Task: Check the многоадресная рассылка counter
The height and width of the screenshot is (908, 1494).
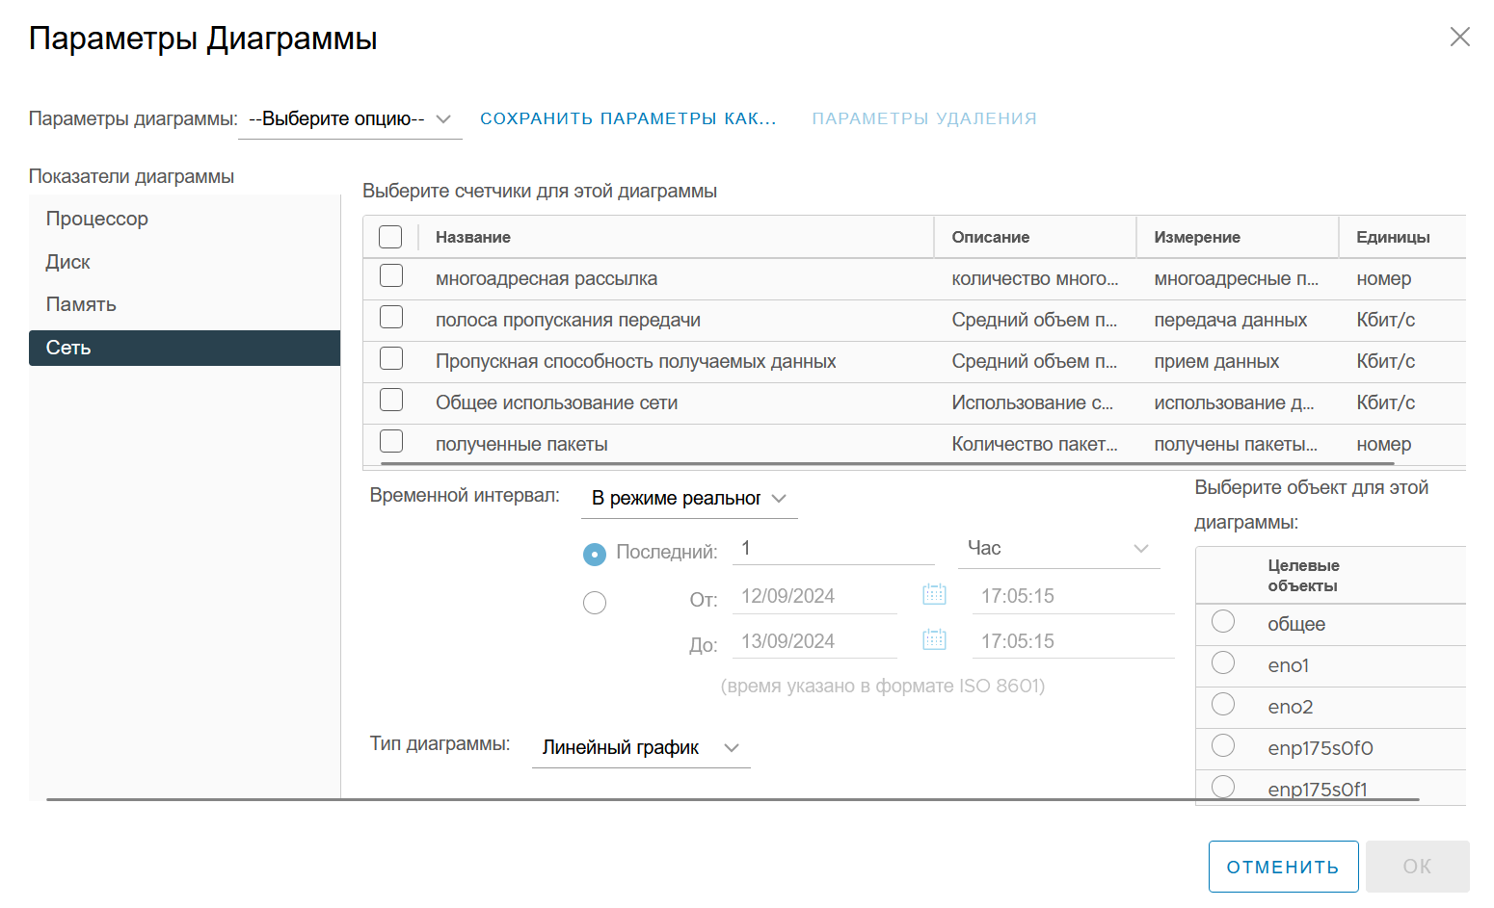Action: pos(391,275)
